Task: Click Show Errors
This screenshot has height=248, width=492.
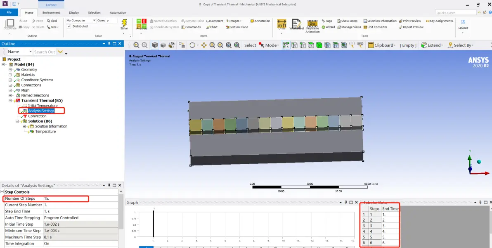Action: point(348,21)
